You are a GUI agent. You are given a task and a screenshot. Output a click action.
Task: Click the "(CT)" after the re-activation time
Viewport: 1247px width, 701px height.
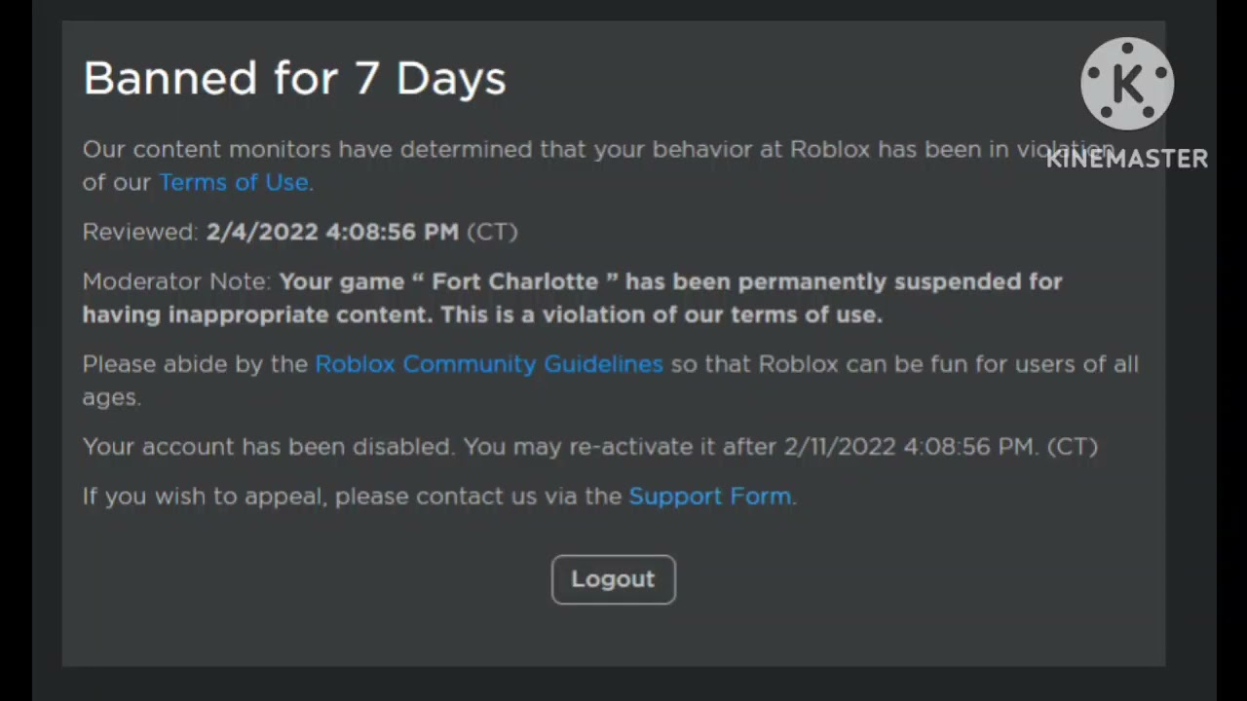pos(1072,447)
